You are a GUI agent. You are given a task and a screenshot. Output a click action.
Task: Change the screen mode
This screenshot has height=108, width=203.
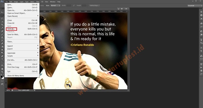pos(2,84)
